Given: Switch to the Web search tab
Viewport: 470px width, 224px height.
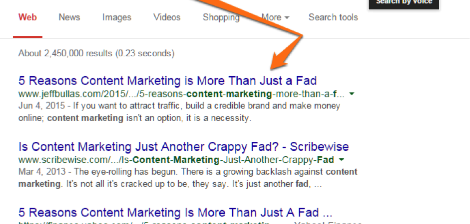Looking at the screenshot, I should coord(27,17).
